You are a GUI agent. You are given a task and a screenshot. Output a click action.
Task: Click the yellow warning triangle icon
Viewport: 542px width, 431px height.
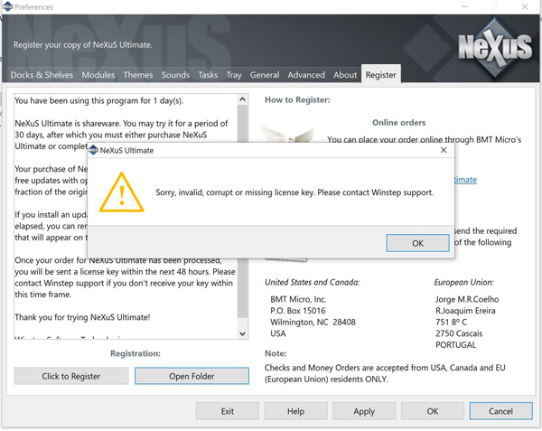coord(121,192)
